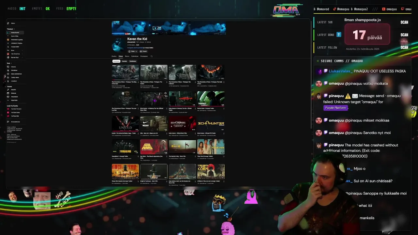
Task: Click the Yhteisö button
Action: [144, 51]
